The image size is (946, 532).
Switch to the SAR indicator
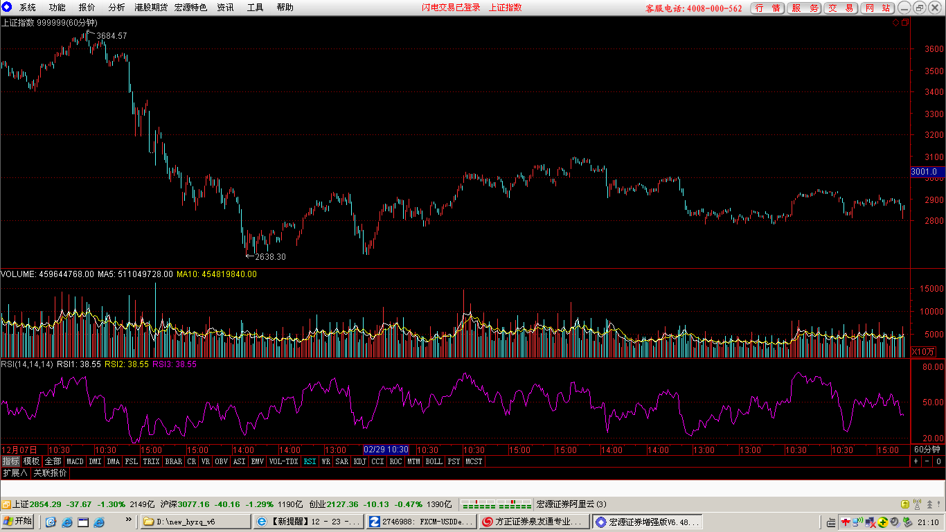[x=341, y=461]
